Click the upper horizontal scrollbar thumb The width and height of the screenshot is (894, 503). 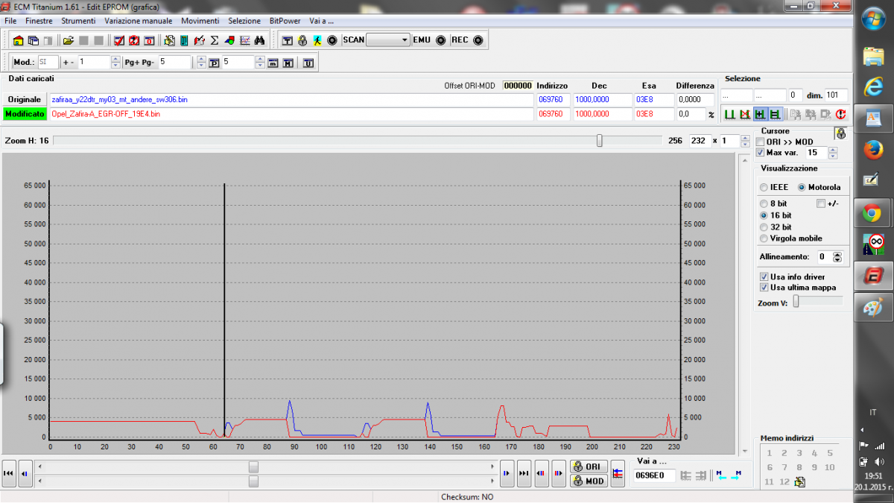click(253, 466)
